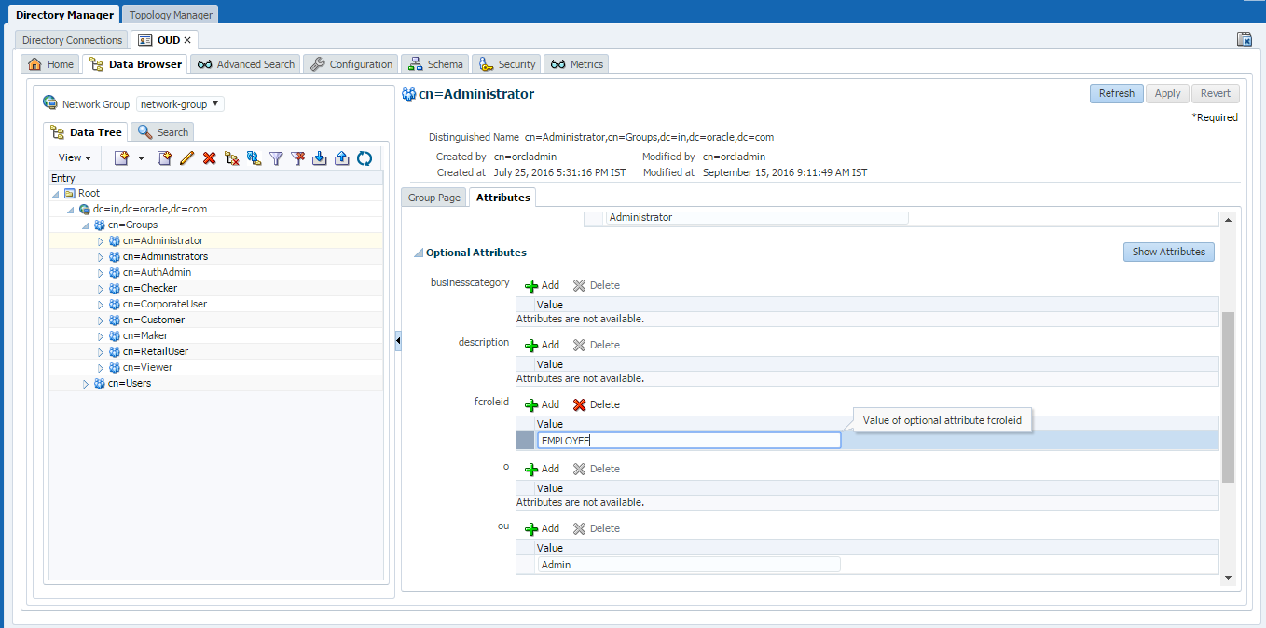The image size is (1266, 628).
Task: Add an ou value
Action: 543,528
